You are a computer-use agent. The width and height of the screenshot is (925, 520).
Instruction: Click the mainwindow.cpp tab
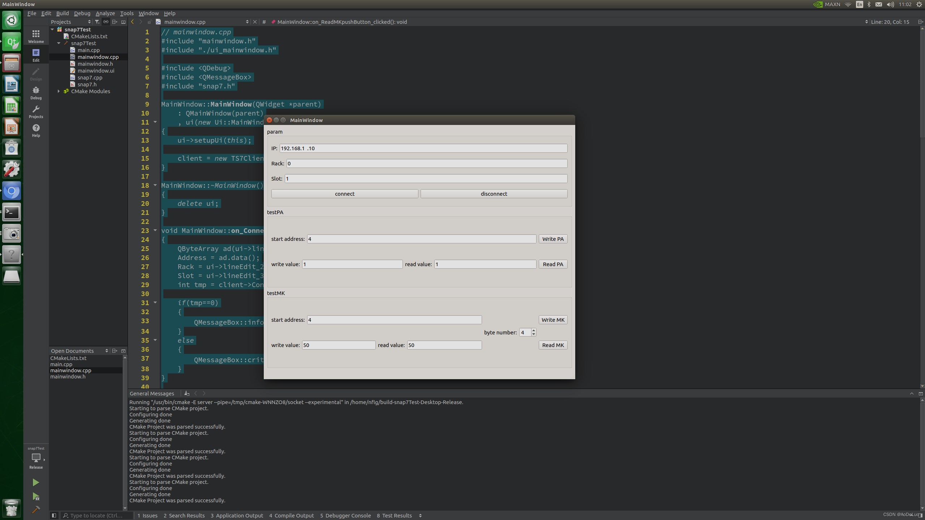(185, 21)
